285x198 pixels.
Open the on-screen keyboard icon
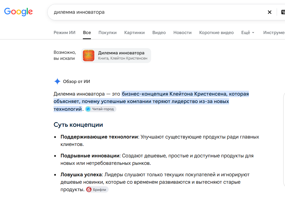click(x=283, y=12)
